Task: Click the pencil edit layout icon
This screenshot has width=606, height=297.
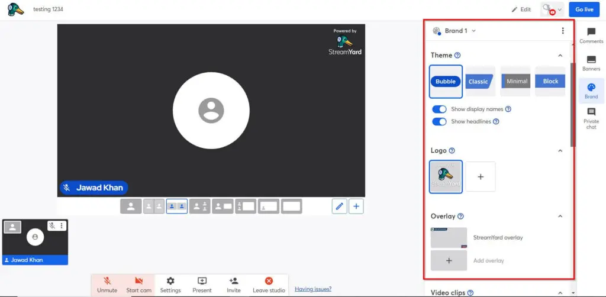Action: 339,206
